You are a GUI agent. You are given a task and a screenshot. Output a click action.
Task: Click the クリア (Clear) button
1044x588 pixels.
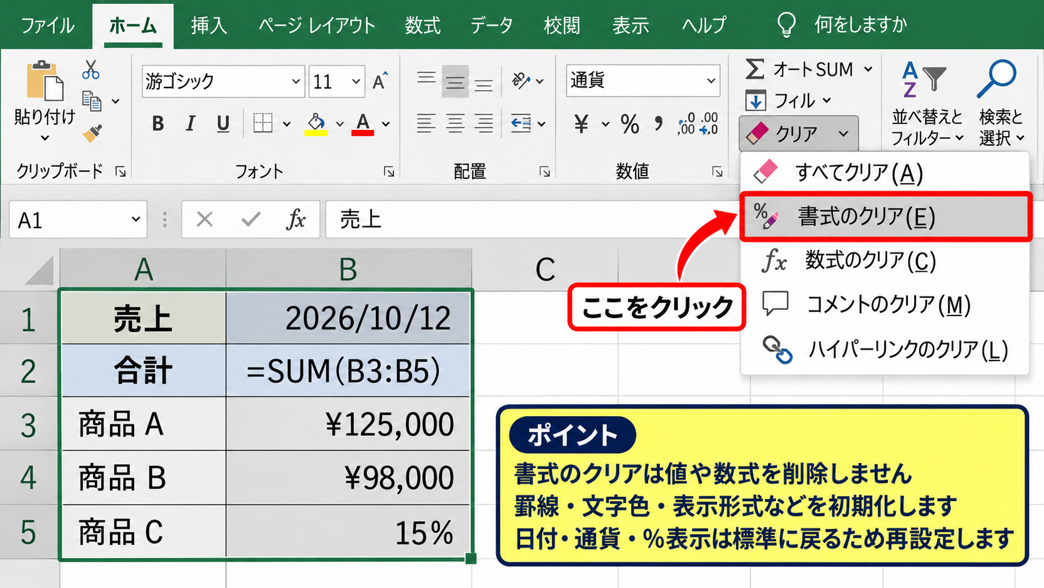[x=799, y=133]
